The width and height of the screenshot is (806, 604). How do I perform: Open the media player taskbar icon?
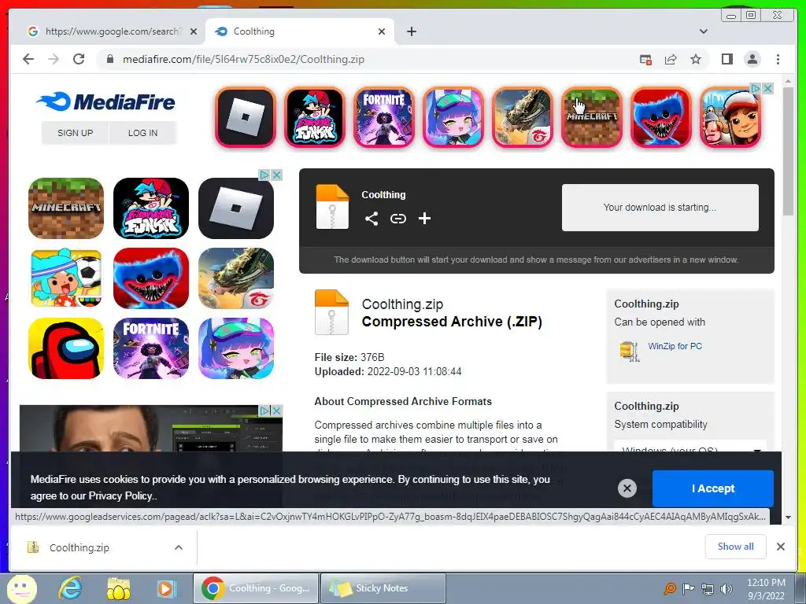coord(166,588)
